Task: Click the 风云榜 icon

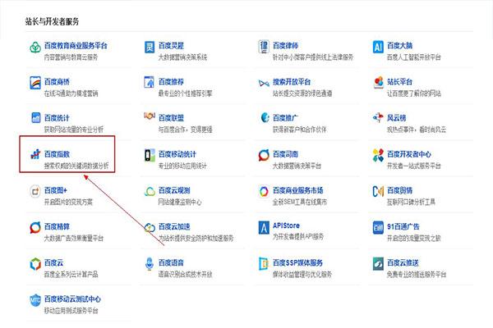Action: pyautogui.click(x=378, y=118)
